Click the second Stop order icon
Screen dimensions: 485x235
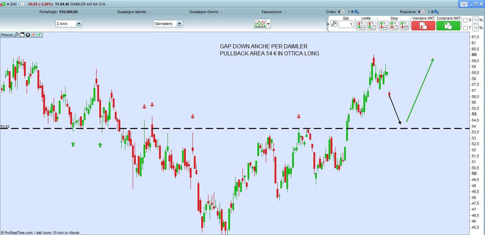[393, 25]
